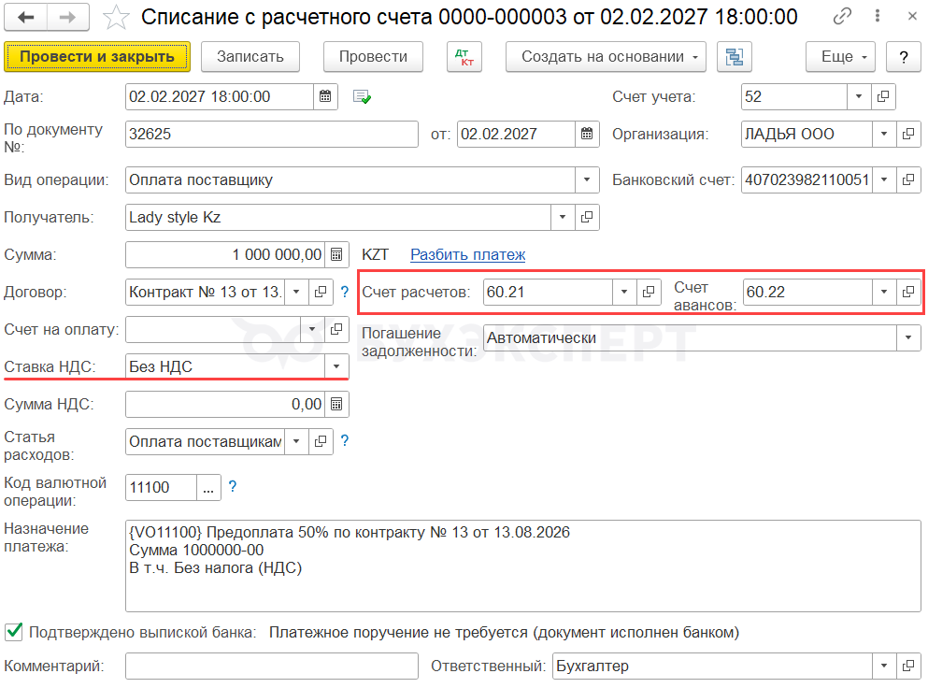Screen dimensions: 928x688
Task: Open document structure (related documents) icon
Action: click(734, 57)
